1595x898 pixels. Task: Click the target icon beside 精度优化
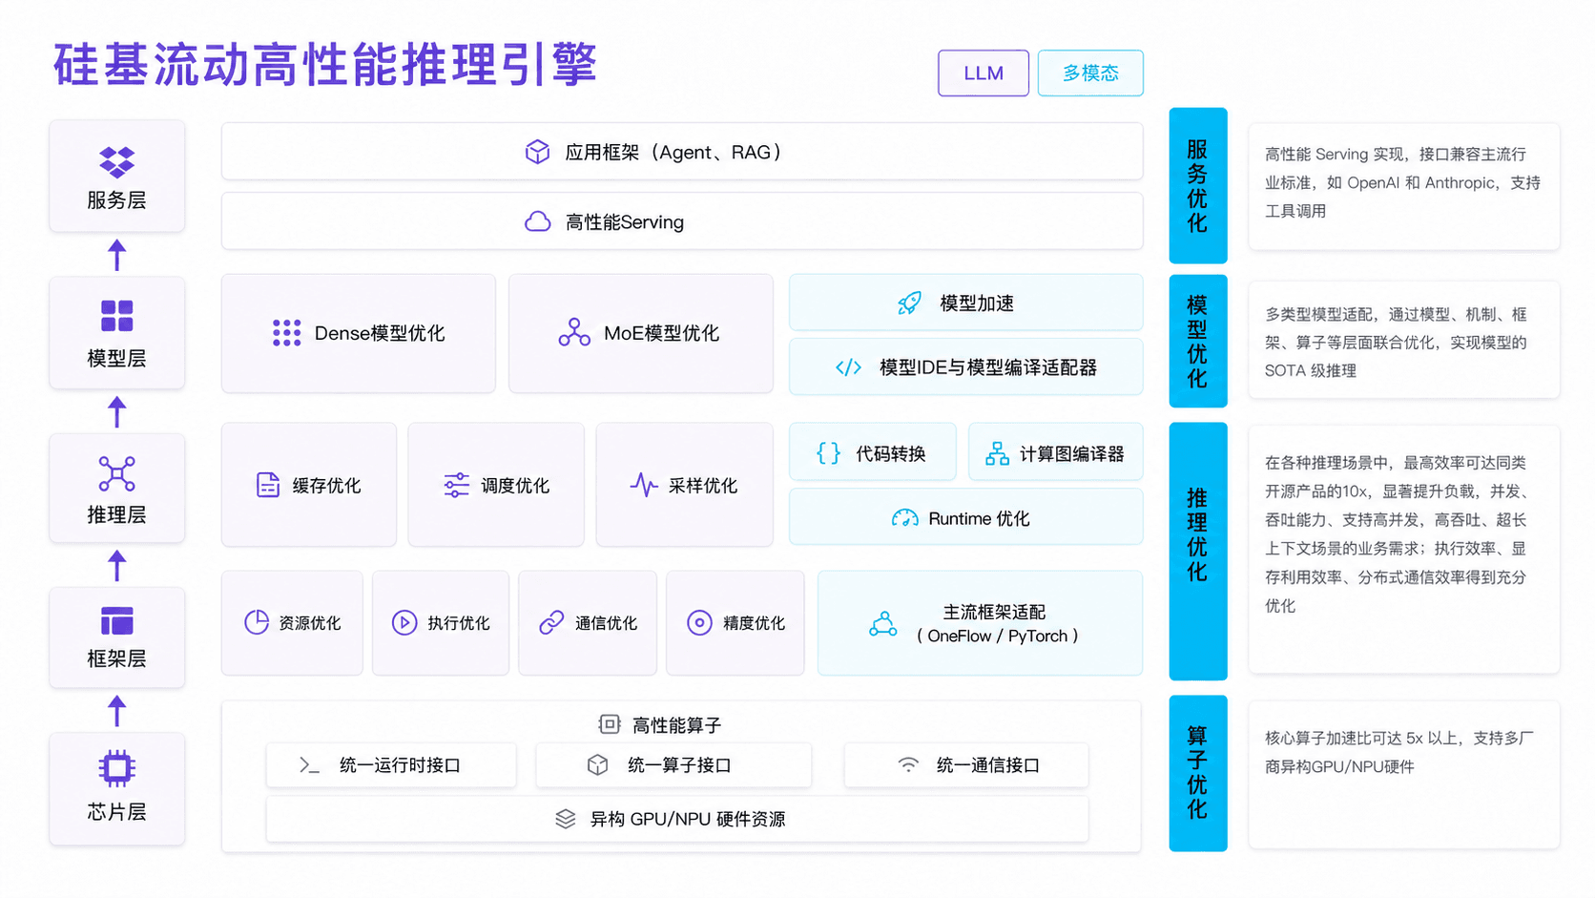pyautogui.click(x=699, y=622)
